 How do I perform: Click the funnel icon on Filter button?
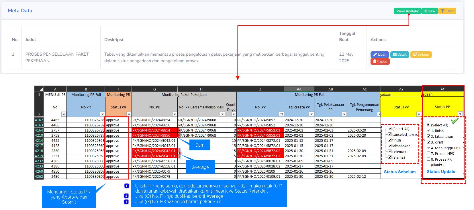point(443,11)
